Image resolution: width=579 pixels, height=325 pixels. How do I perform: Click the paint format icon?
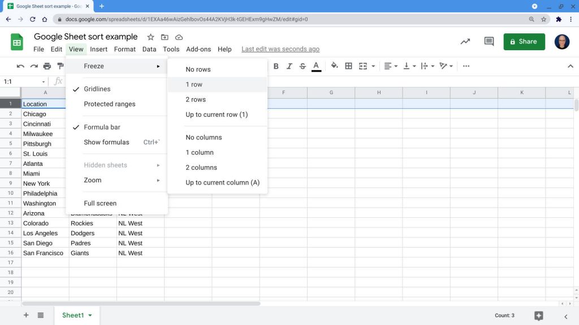tap(61, 66)
